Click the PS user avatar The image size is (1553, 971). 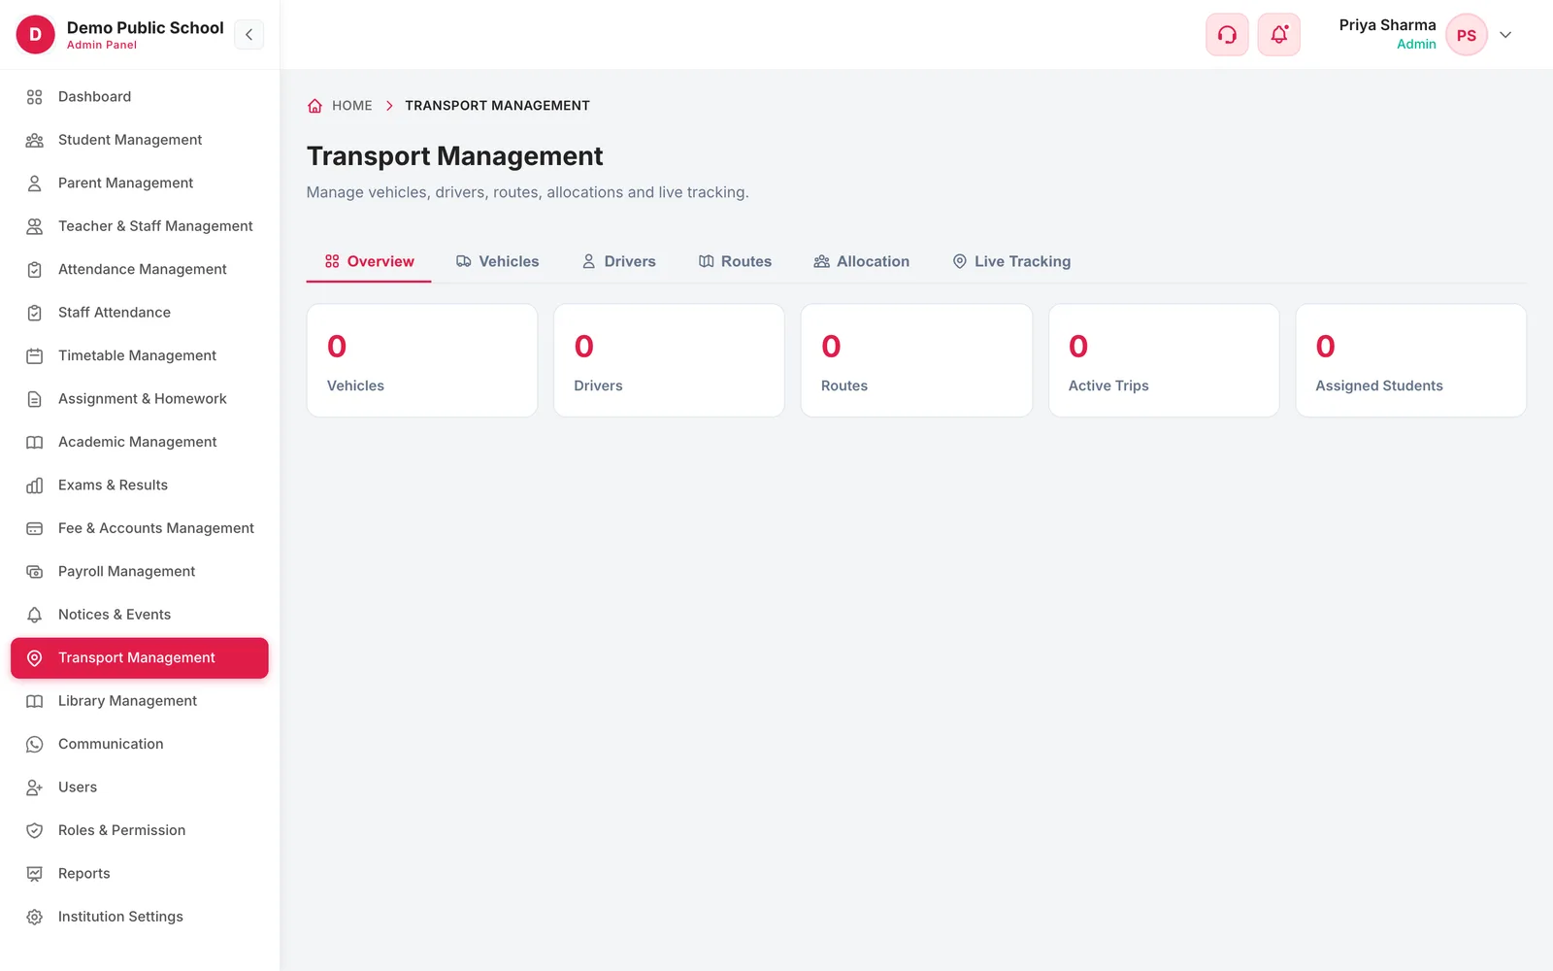point(1466,35)
